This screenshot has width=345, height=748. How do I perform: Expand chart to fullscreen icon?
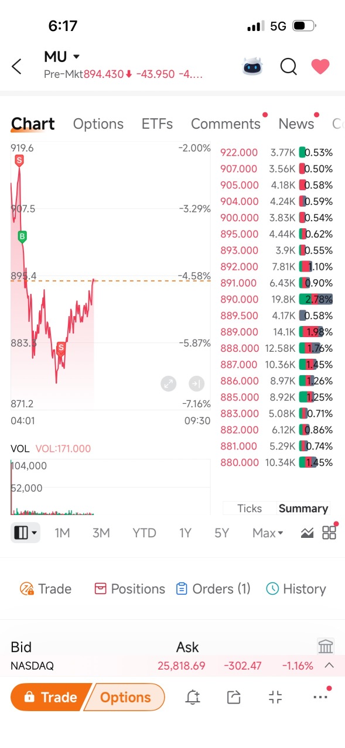click(x=169, y=384)
